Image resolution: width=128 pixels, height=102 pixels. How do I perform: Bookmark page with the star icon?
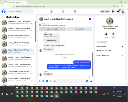[117, 6]
